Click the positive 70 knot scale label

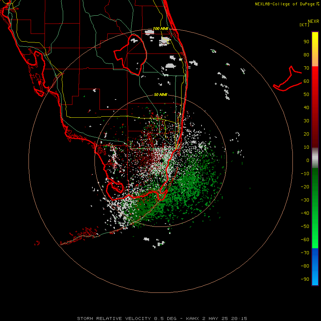point(306,68)
